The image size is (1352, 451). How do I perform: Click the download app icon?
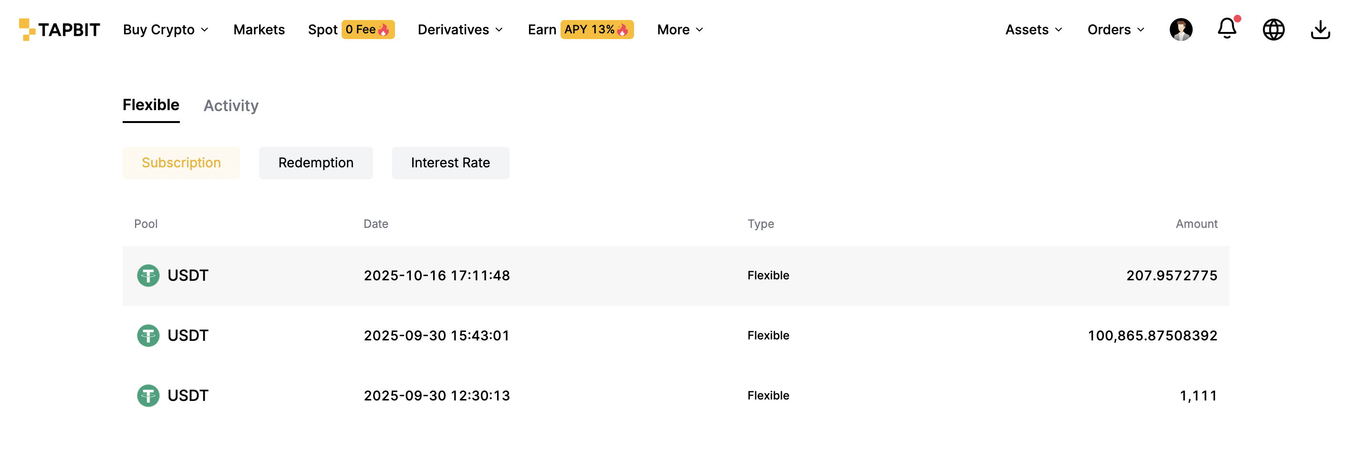[x=1320, y=30]
